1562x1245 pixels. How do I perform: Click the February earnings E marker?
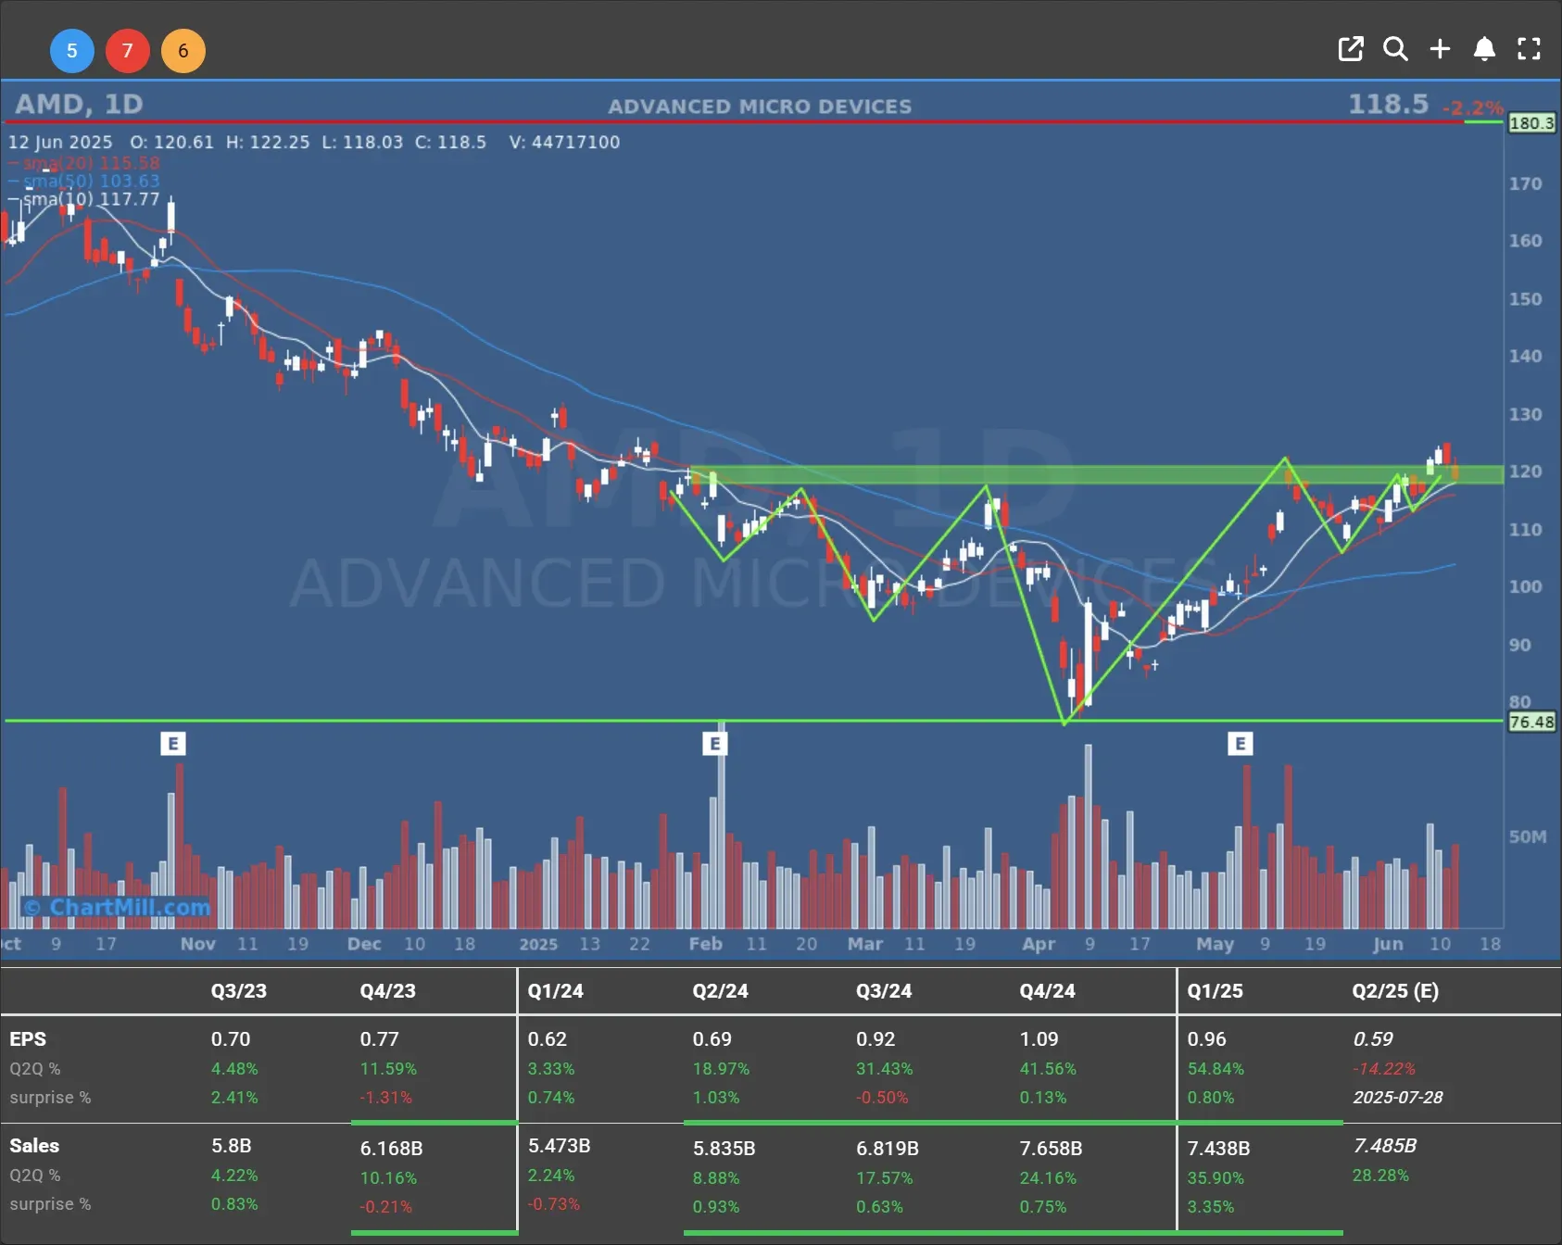click(714, 744)
